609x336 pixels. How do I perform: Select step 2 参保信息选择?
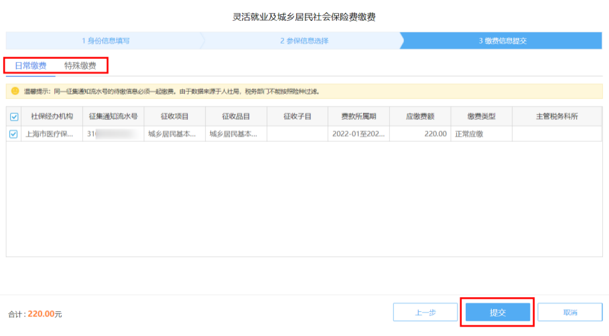pos(303,41)
